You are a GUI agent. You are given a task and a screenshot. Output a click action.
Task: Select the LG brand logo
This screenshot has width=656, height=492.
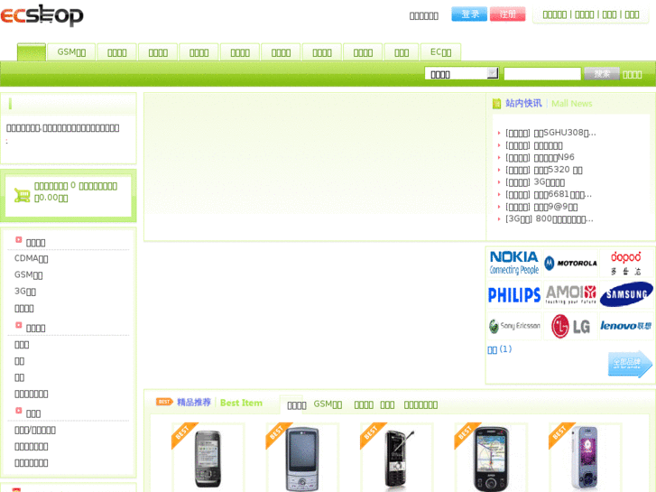[570, 326]
